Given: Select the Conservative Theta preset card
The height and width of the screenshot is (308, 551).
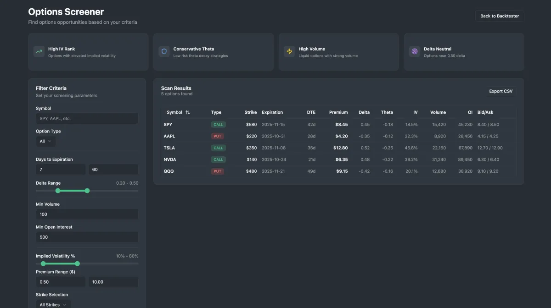Looking at the screenshot, I should [x=214, y=52].
